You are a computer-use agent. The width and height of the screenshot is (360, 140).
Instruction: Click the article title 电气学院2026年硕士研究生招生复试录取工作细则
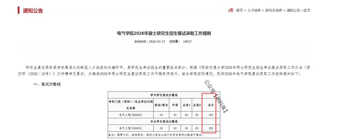coord(164,33)
